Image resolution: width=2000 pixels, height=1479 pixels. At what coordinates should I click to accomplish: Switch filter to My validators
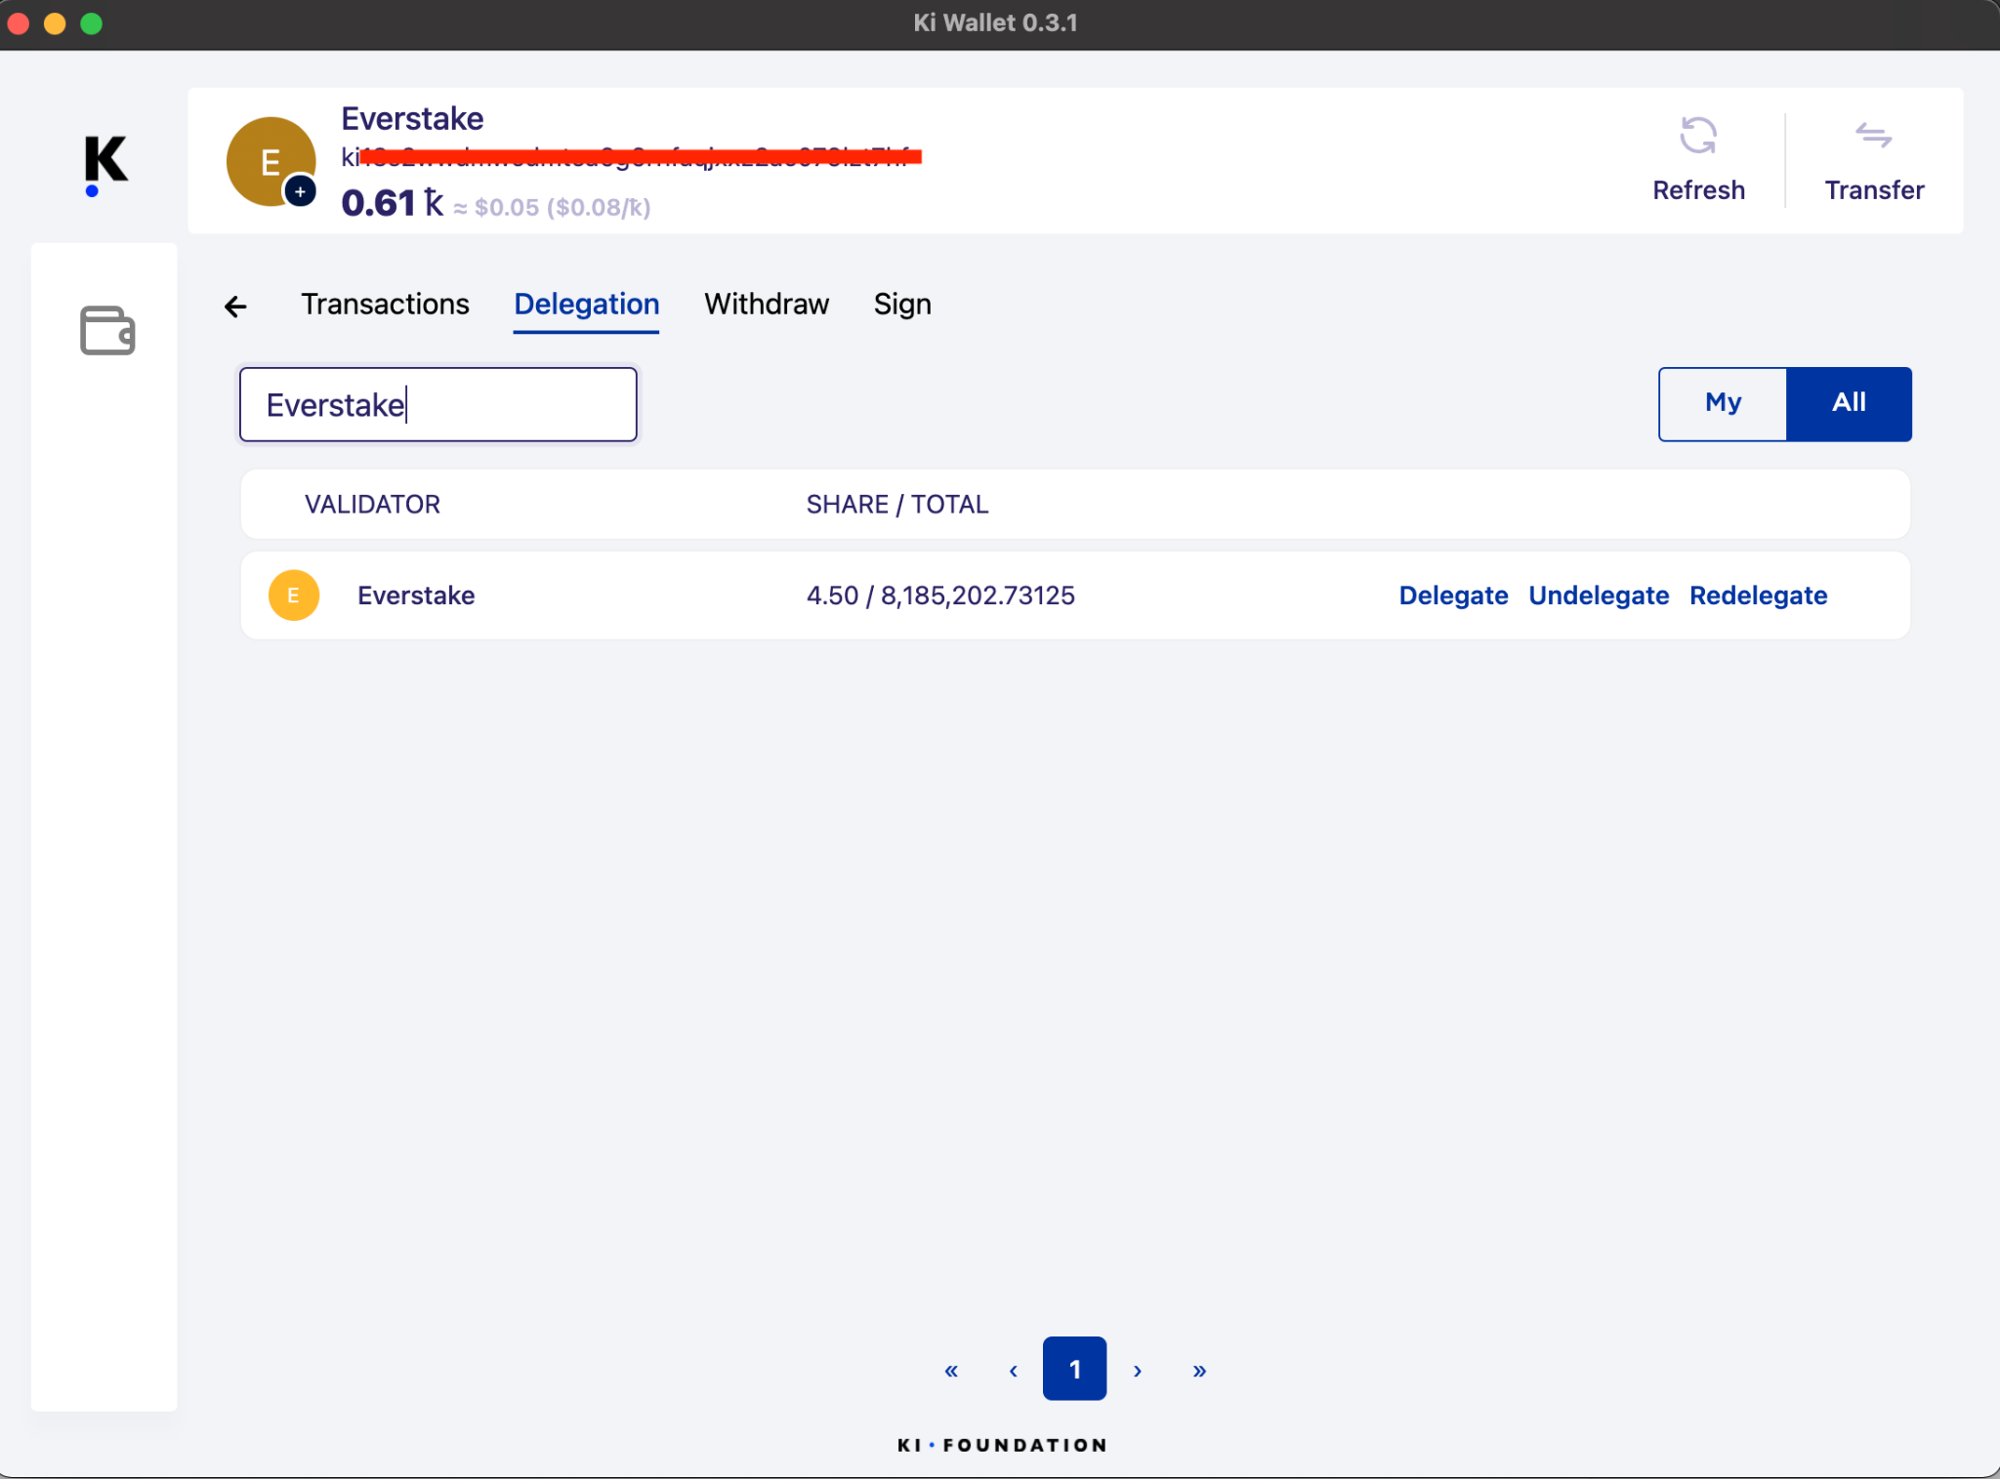coord(1723,404)
